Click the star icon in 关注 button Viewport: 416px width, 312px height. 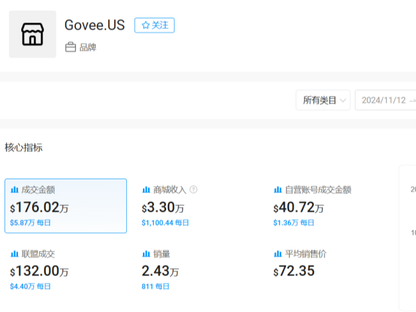(x=146, y=26)
